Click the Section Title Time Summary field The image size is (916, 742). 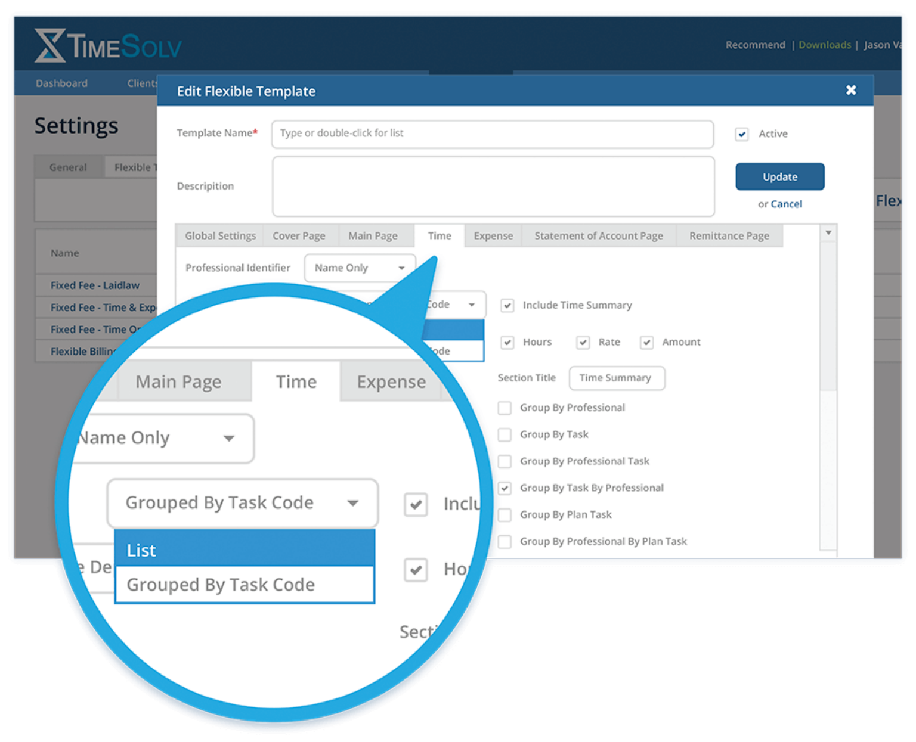616,378
